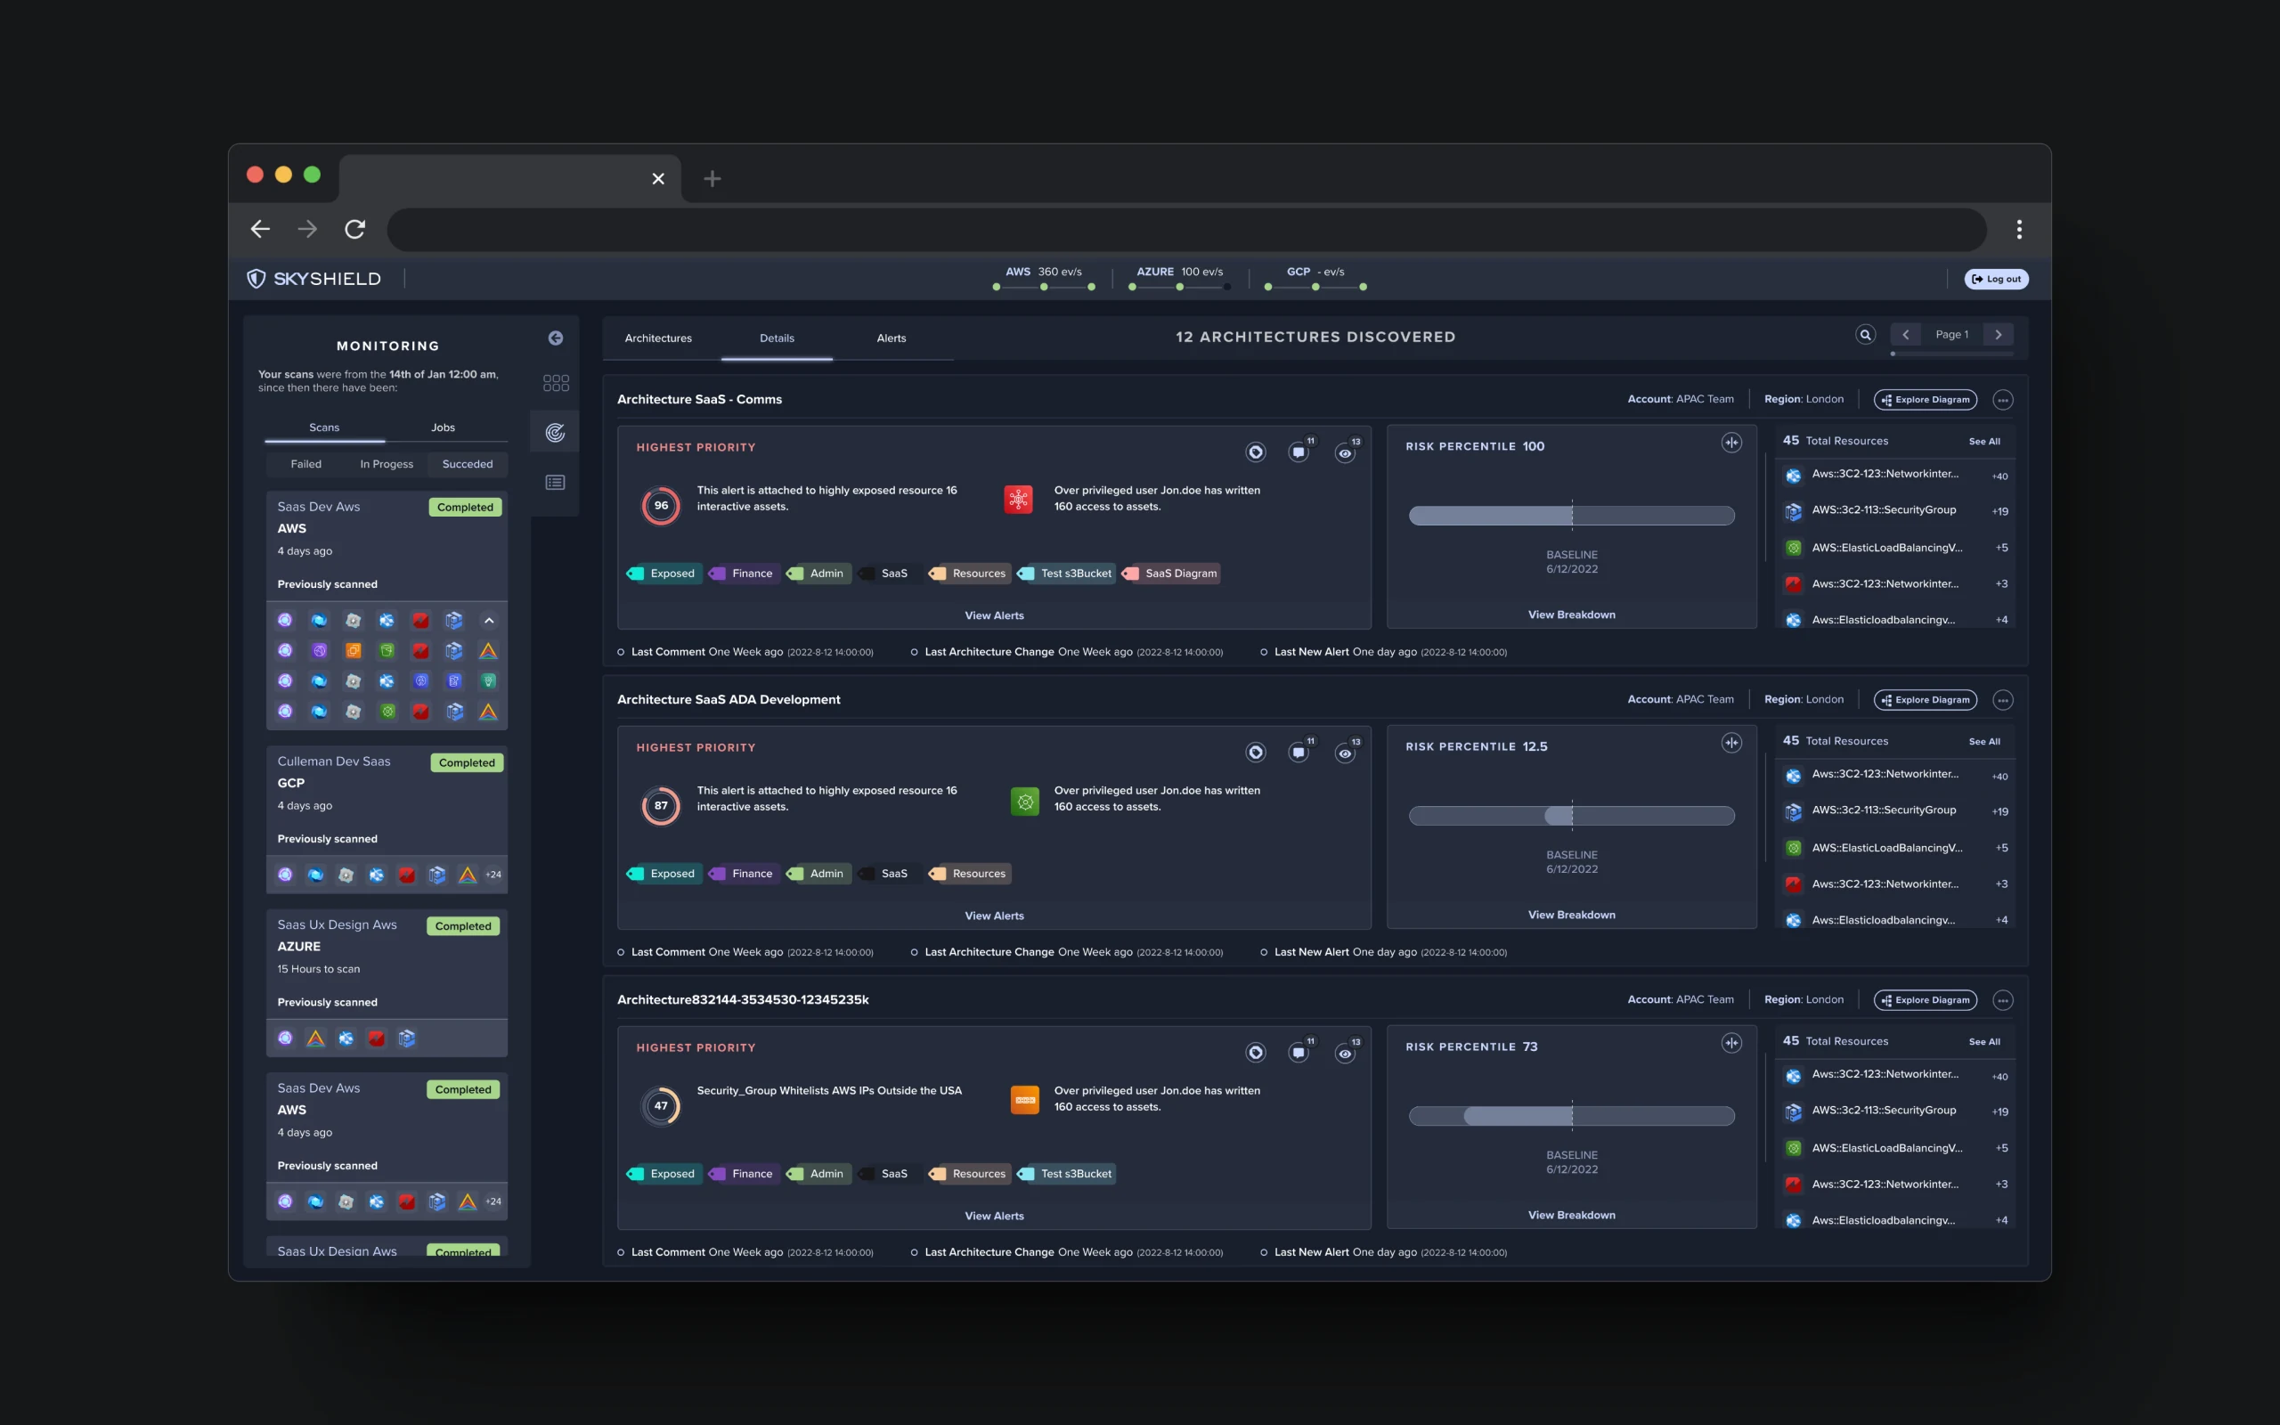Click See All in SaaS ADA Development resources

(1984, 742)
